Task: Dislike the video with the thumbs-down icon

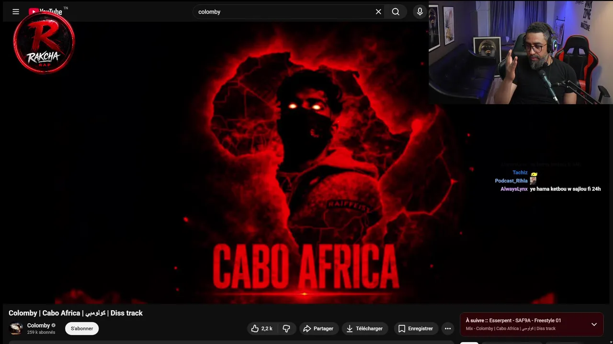Action: pos(286,328)
